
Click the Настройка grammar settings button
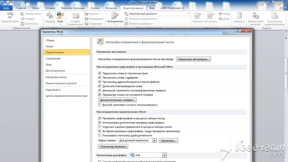[x=168, y=141]
